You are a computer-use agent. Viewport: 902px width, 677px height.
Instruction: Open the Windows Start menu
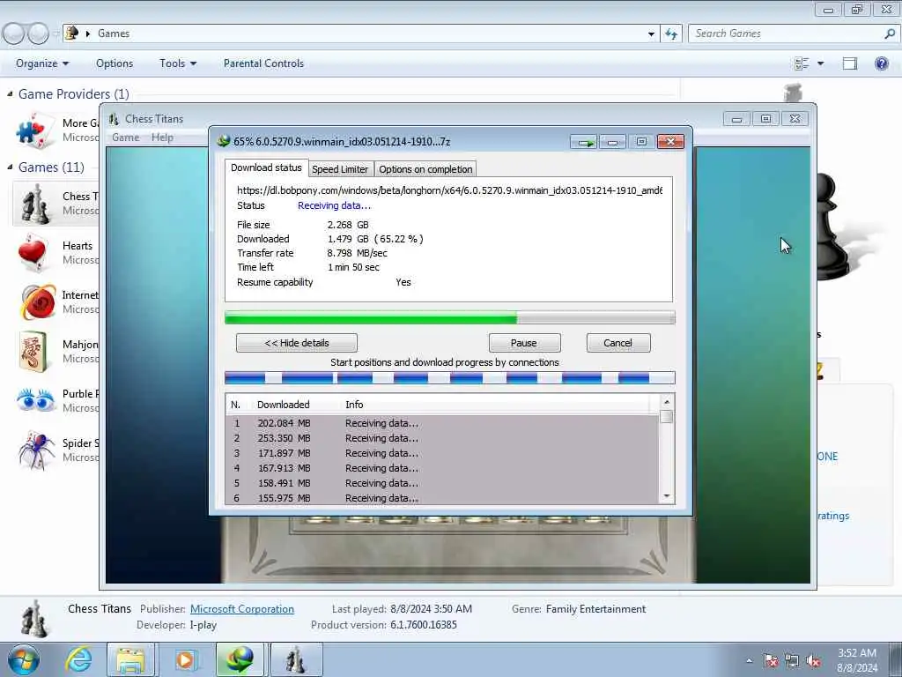coord(23,659)
